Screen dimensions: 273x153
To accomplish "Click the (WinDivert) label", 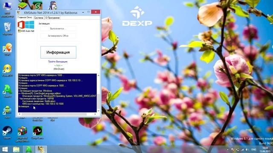I will [x=59, y=69].
